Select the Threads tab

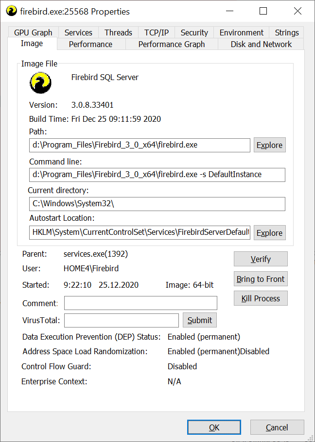point(118,33)
